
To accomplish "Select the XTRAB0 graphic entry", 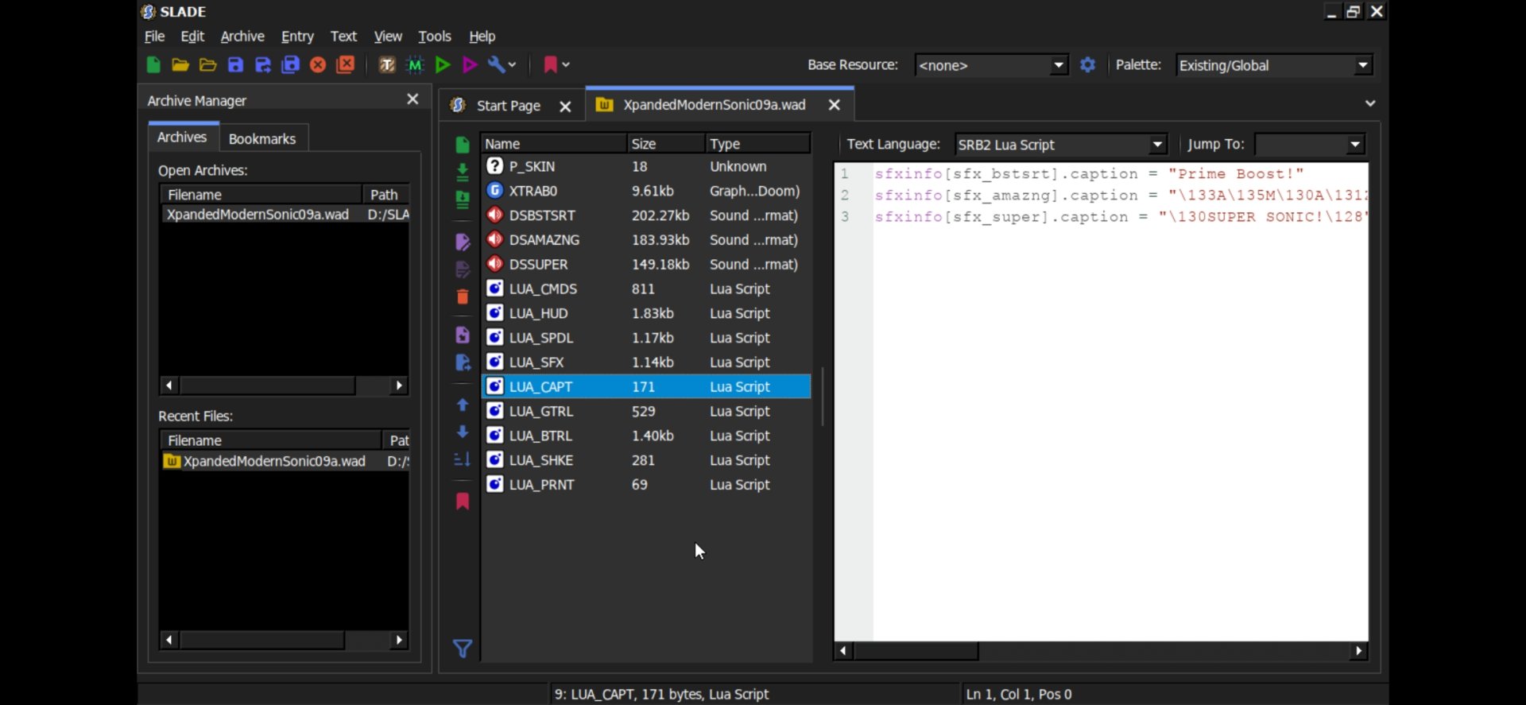I will [x=646, y=191].
